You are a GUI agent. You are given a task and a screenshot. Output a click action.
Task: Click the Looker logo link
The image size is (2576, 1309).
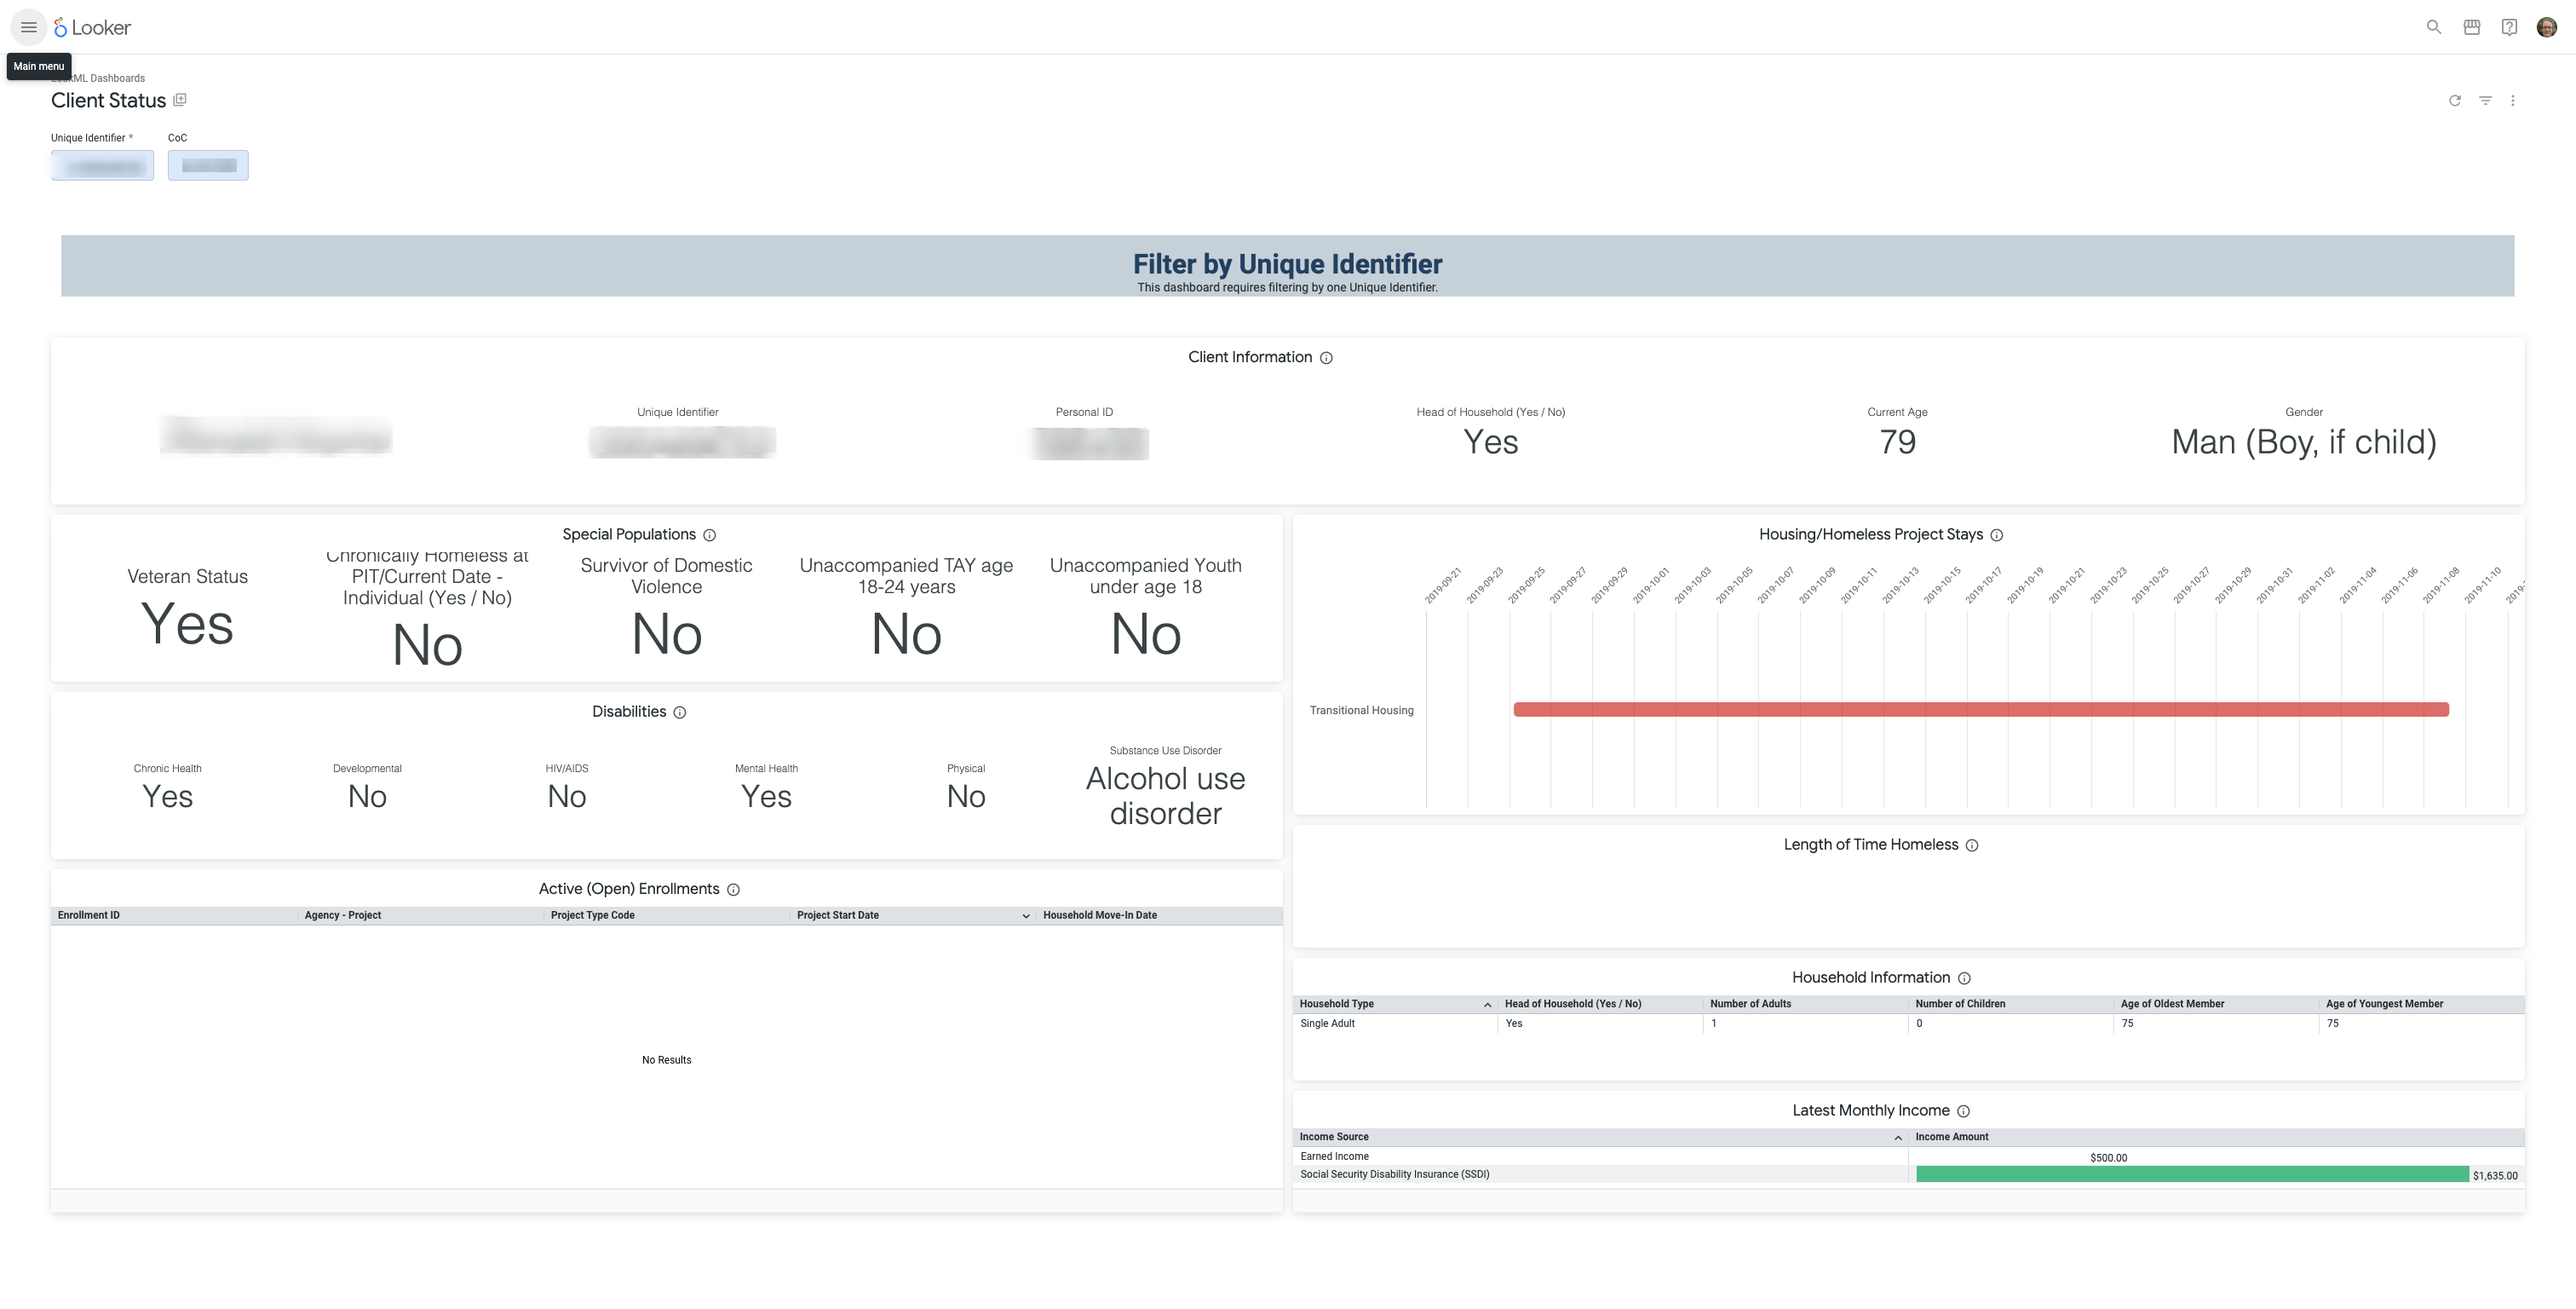coord(93,27)
